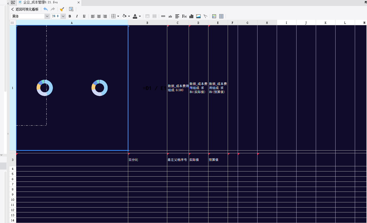
Task: Toggle underline formatting
Action: 84,16
